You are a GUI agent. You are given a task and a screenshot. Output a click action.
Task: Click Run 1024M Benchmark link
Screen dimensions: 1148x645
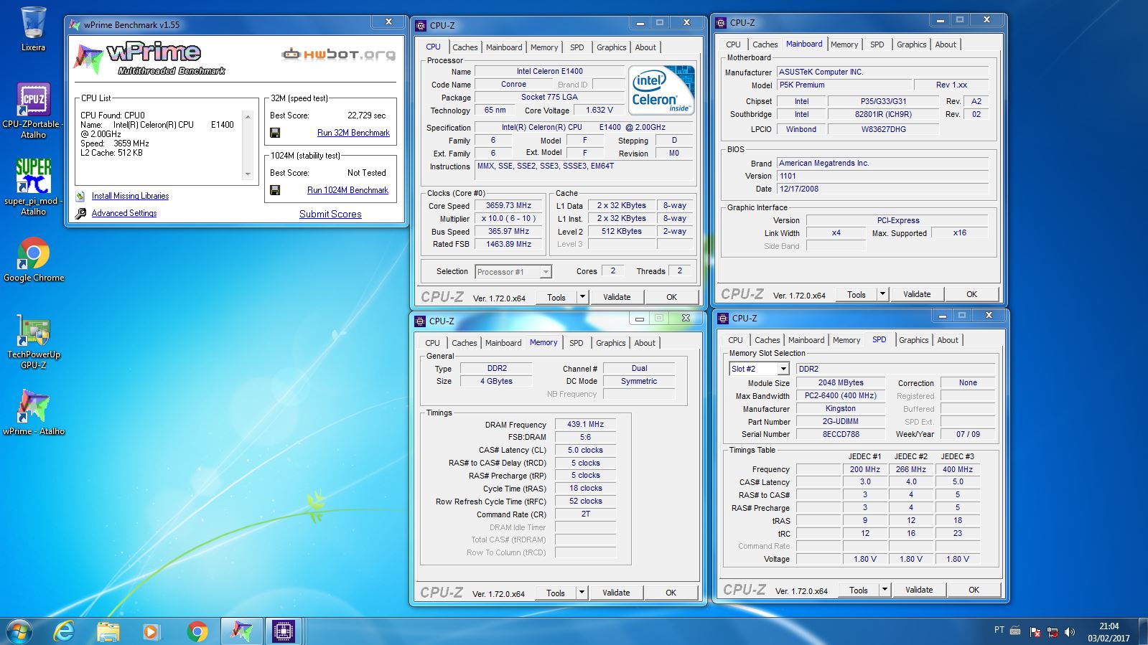tap(347, 190)
